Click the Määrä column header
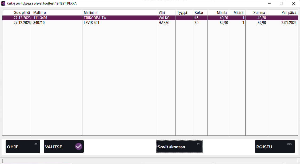300x164 pixels. point(237,13)
